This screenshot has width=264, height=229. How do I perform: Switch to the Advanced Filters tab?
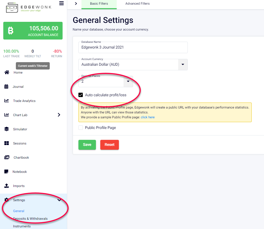point(137,4)
